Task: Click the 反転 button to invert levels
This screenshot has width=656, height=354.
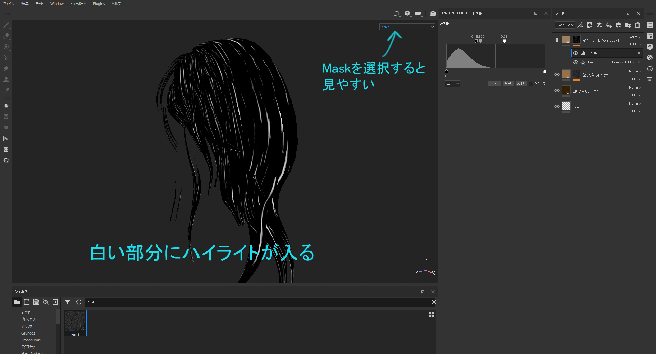Action: [521, 83]
